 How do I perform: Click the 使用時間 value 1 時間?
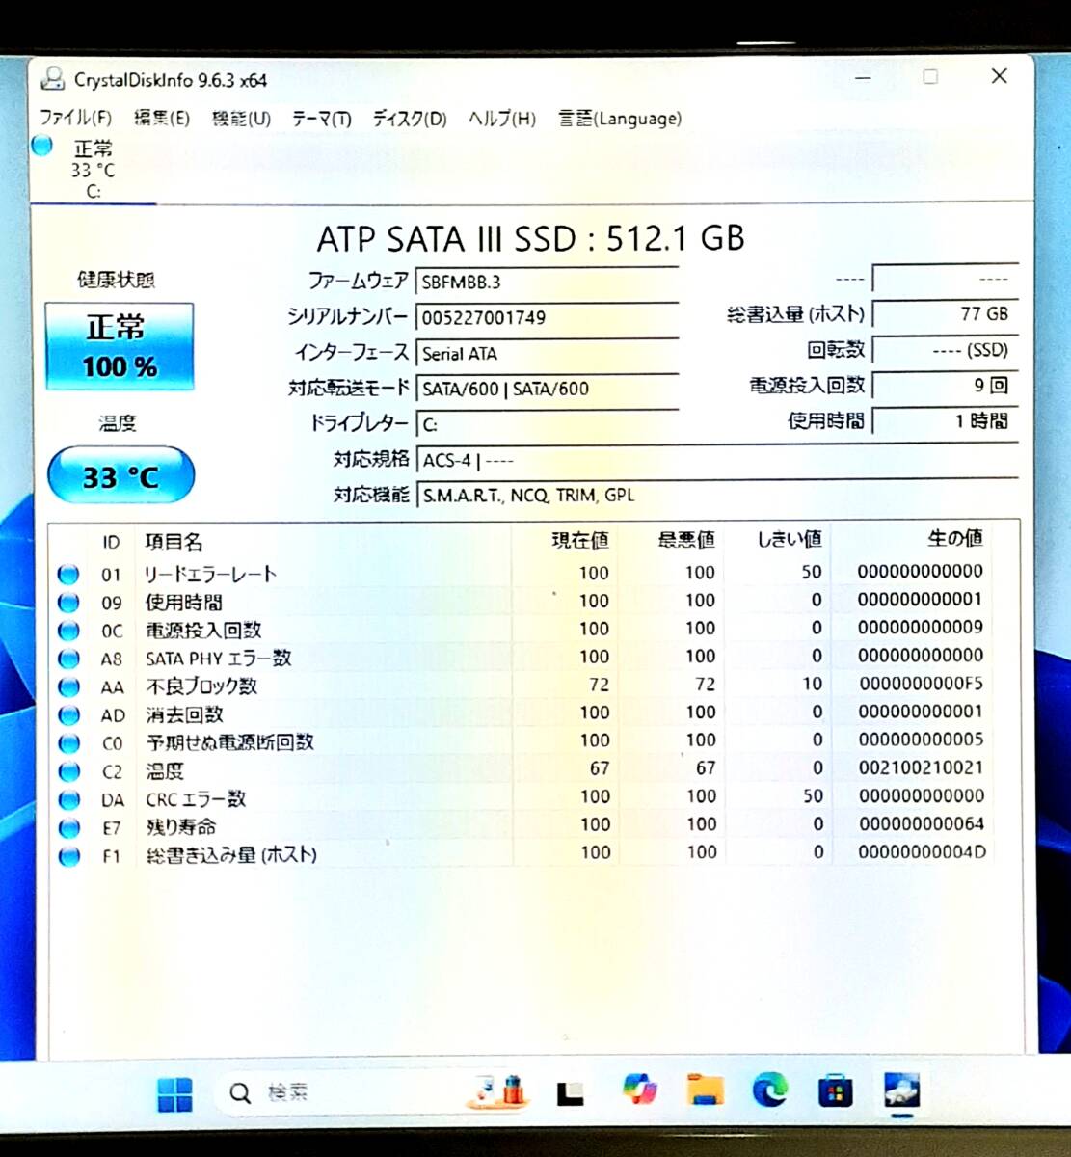click(945, 420)
